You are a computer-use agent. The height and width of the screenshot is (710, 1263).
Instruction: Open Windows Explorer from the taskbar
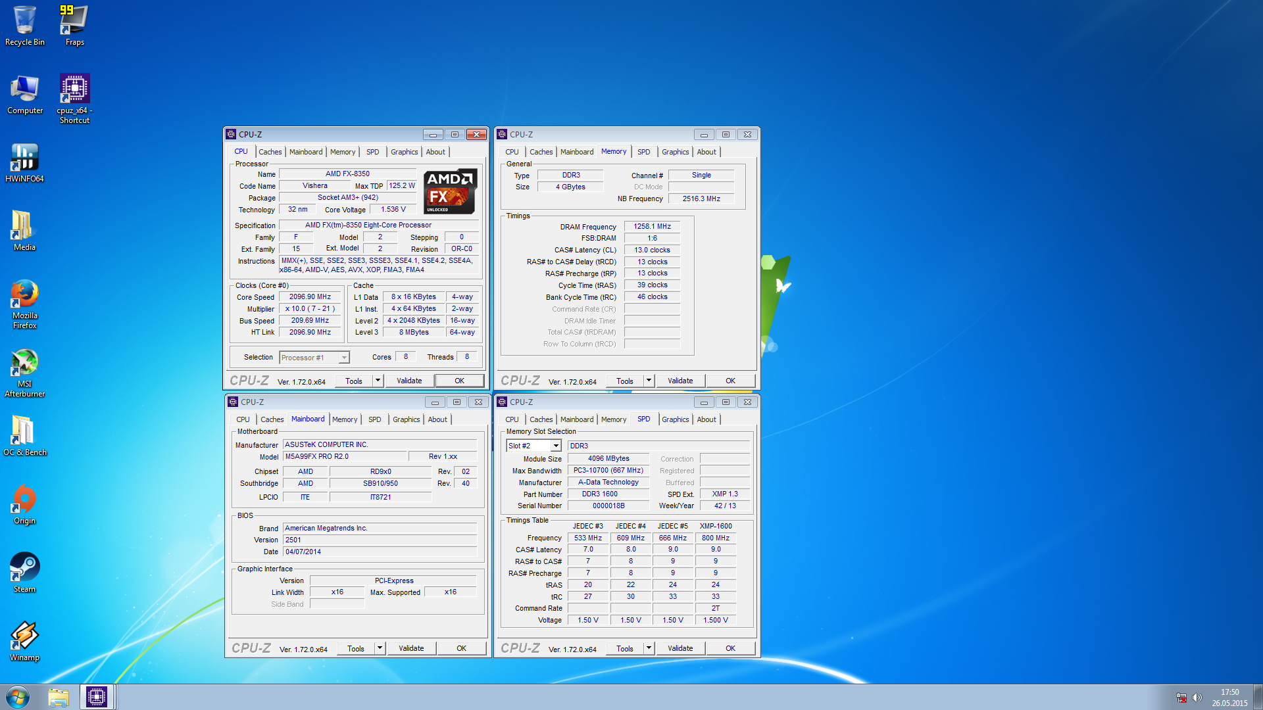(x=59, y=697)
